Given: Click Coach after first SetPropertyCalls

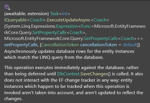Looking at the screenshot, I should [76, 33].
